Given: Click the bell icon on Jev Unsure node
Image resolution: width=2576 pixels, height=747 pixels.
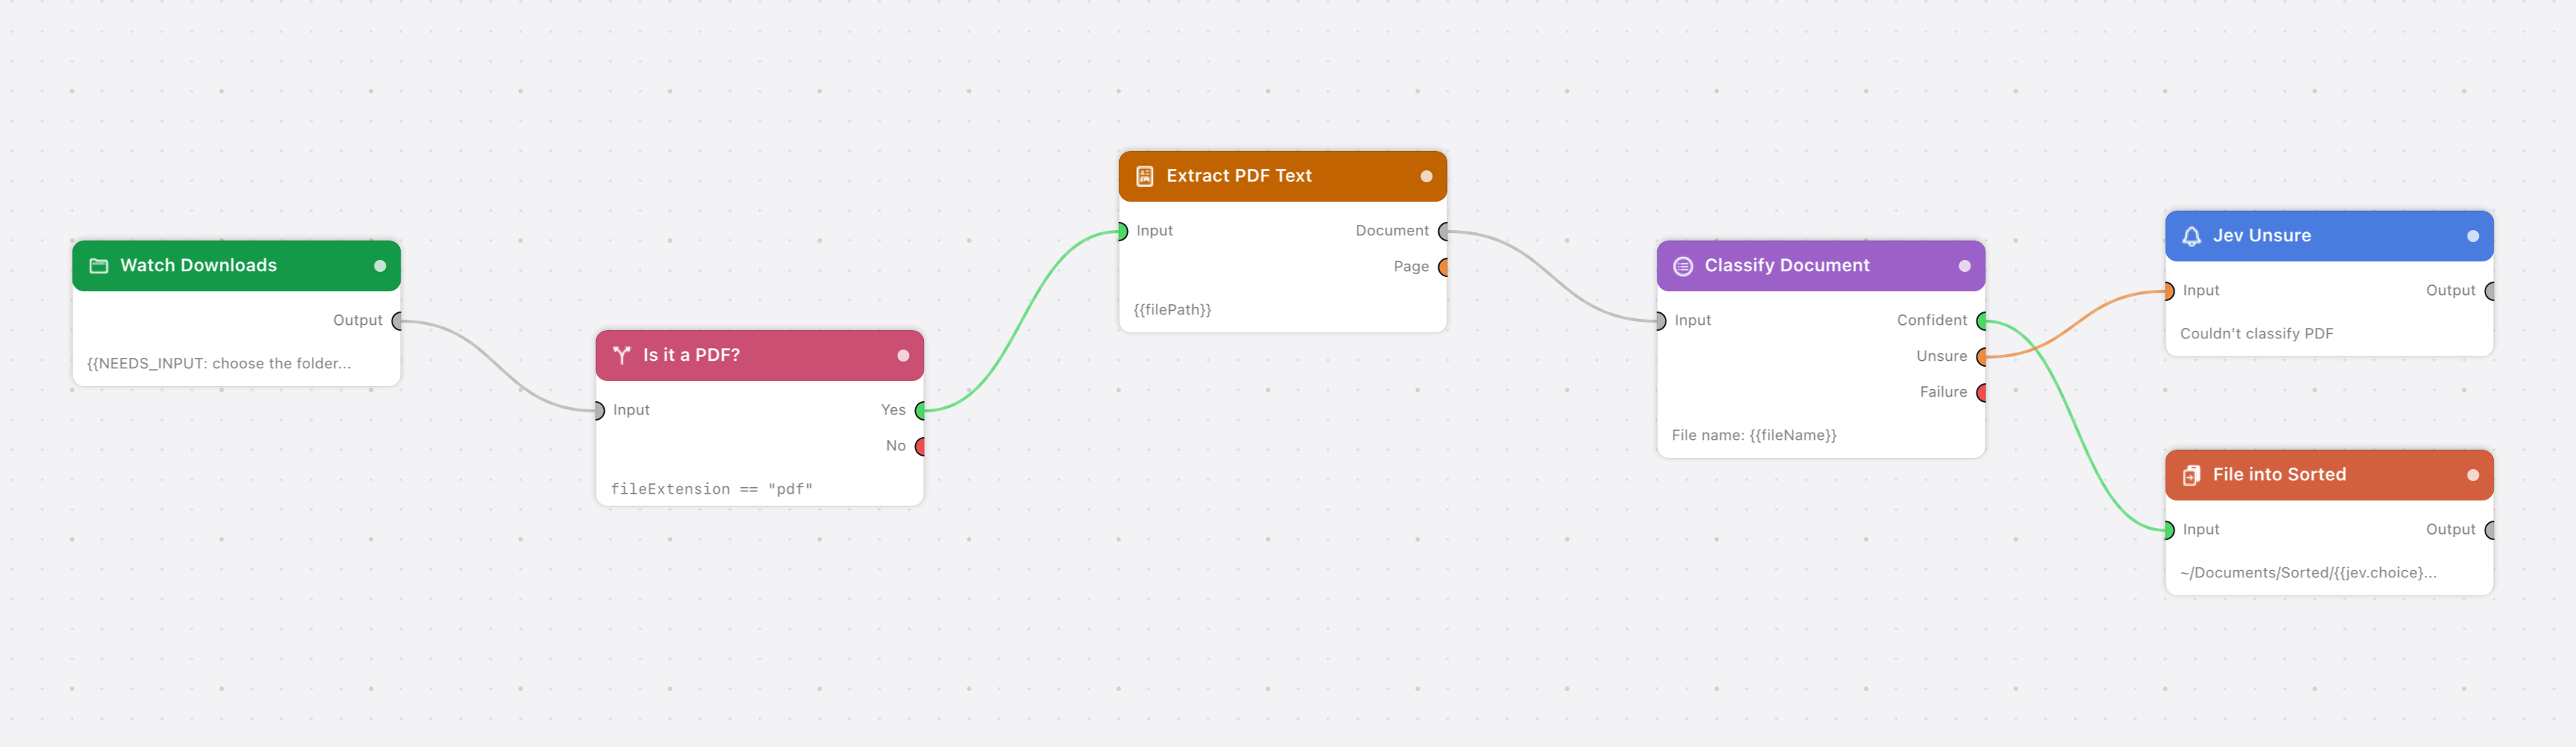Looking at the screenshot, I should click(2191, 236).
